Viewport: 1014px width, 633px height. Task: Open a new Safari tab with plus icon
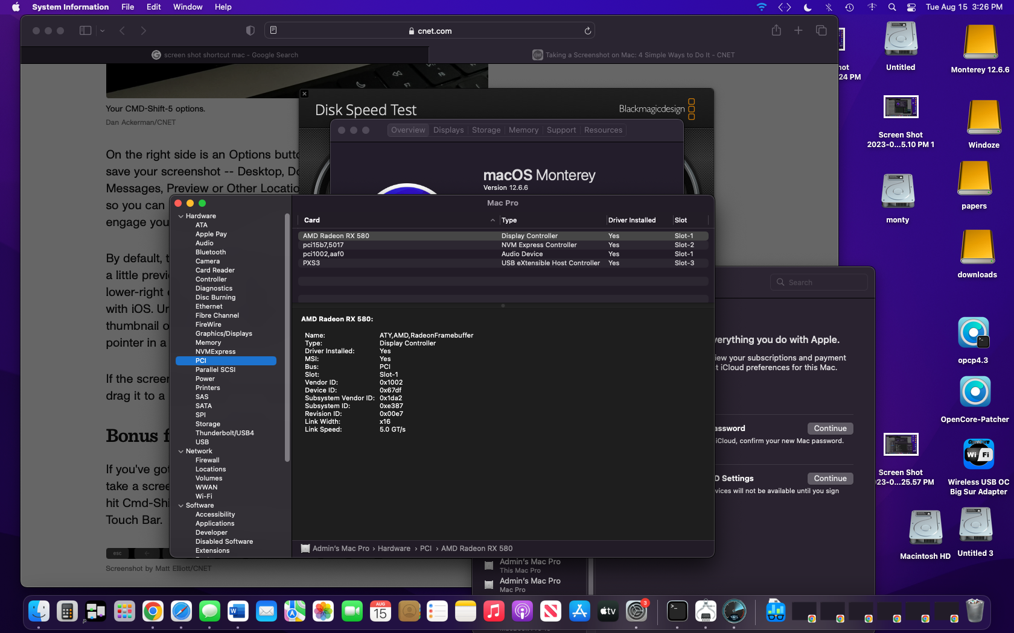coord(798,31)
